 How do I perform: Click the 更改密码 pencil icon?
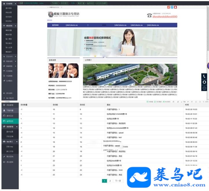pos(4,157)
